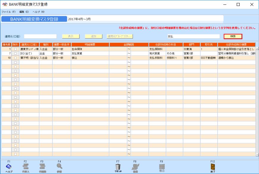Tick 除外 checkbox for the 振込 row
The height and width of the screenshot is (174, 259).
(x=15, y=58)
